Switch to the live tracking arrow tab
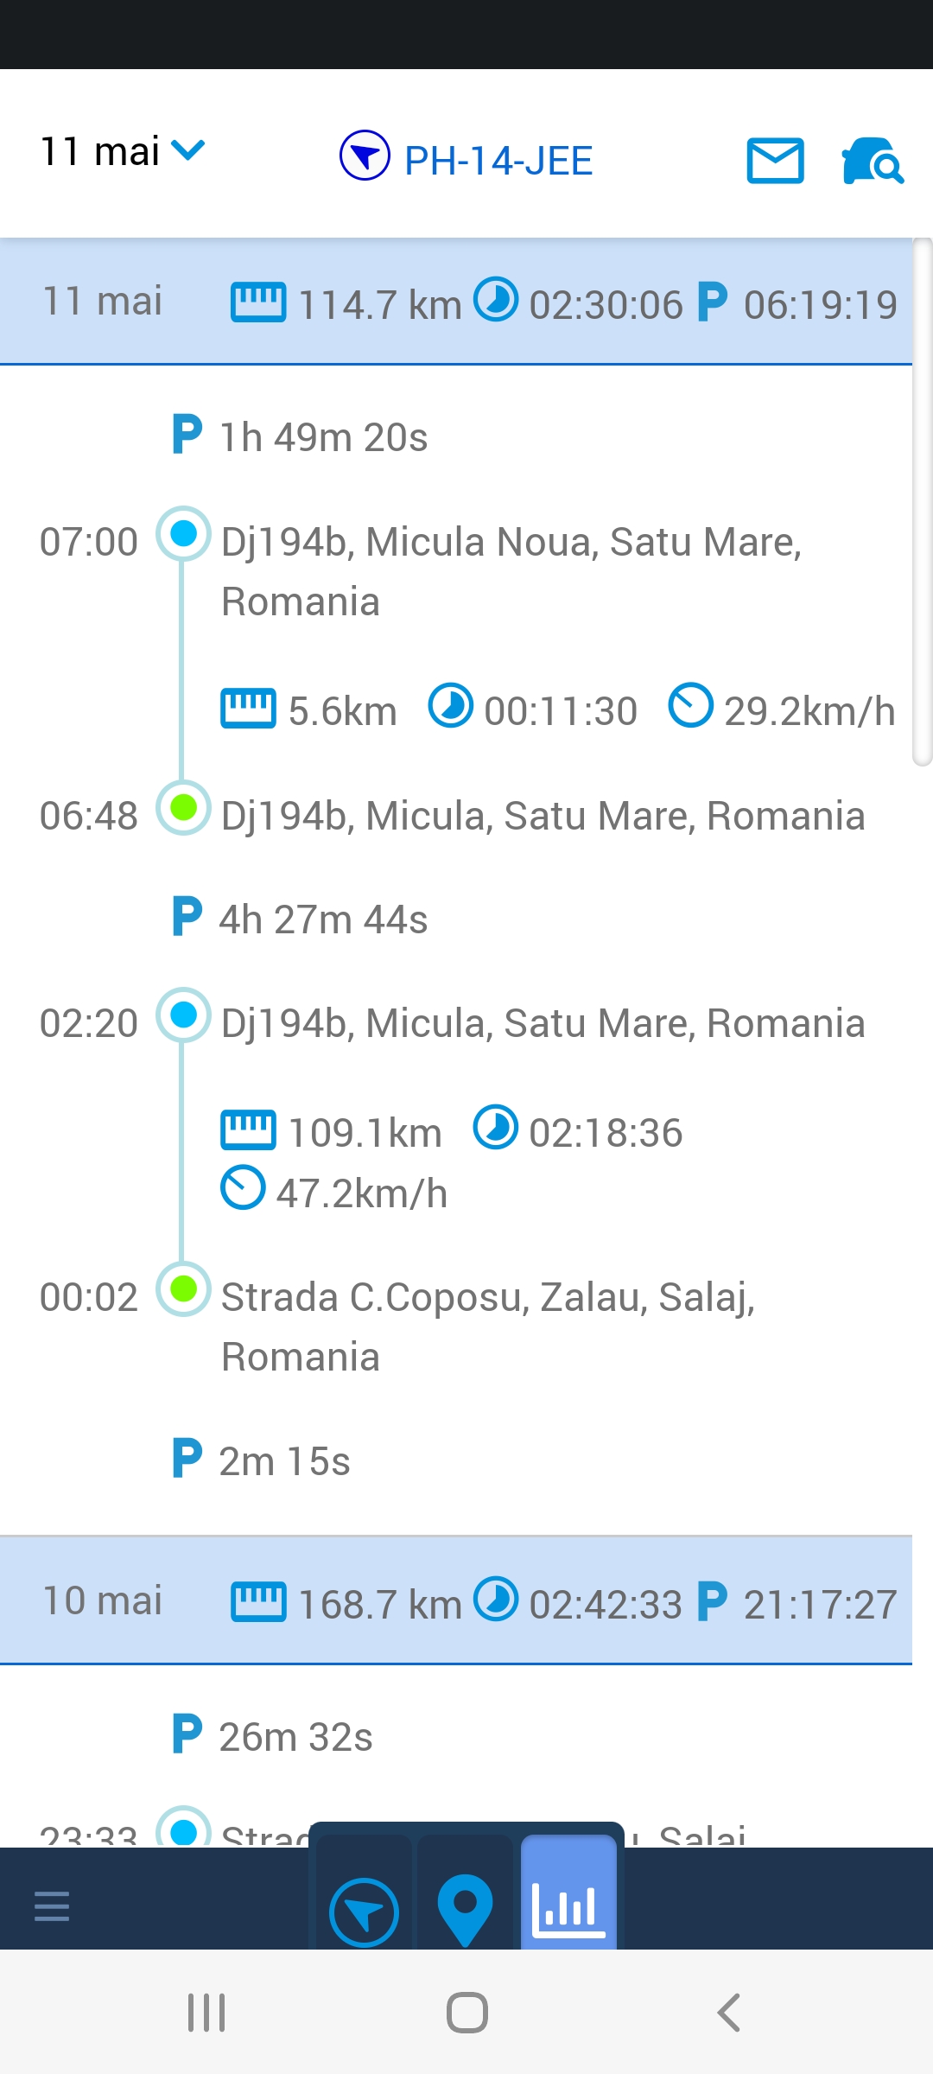 click(364, 1912)
